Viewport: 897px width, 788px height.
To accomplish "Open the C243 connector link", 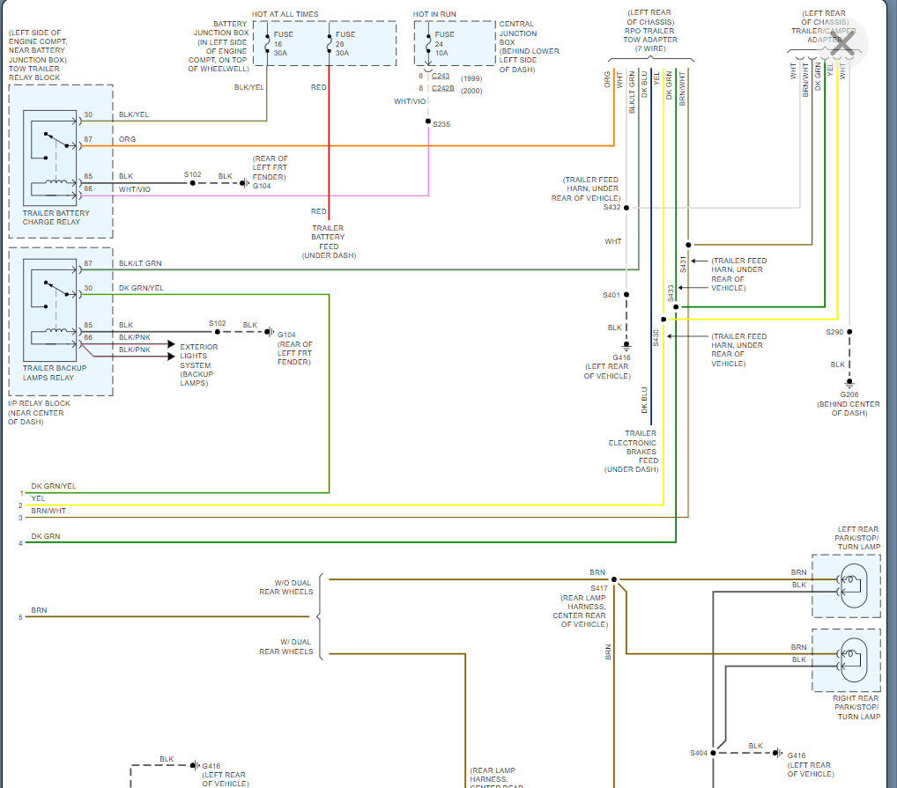I will 441,76.
